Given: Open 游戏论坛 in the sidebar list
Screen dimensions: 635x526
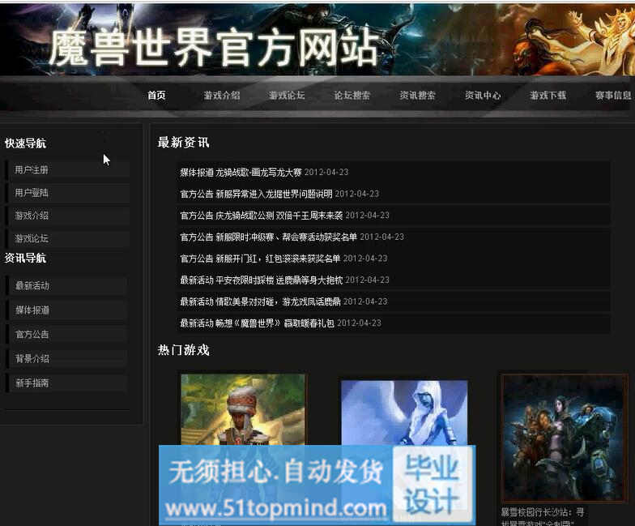Looking at the screenshot, I should (x=32, y=238).
